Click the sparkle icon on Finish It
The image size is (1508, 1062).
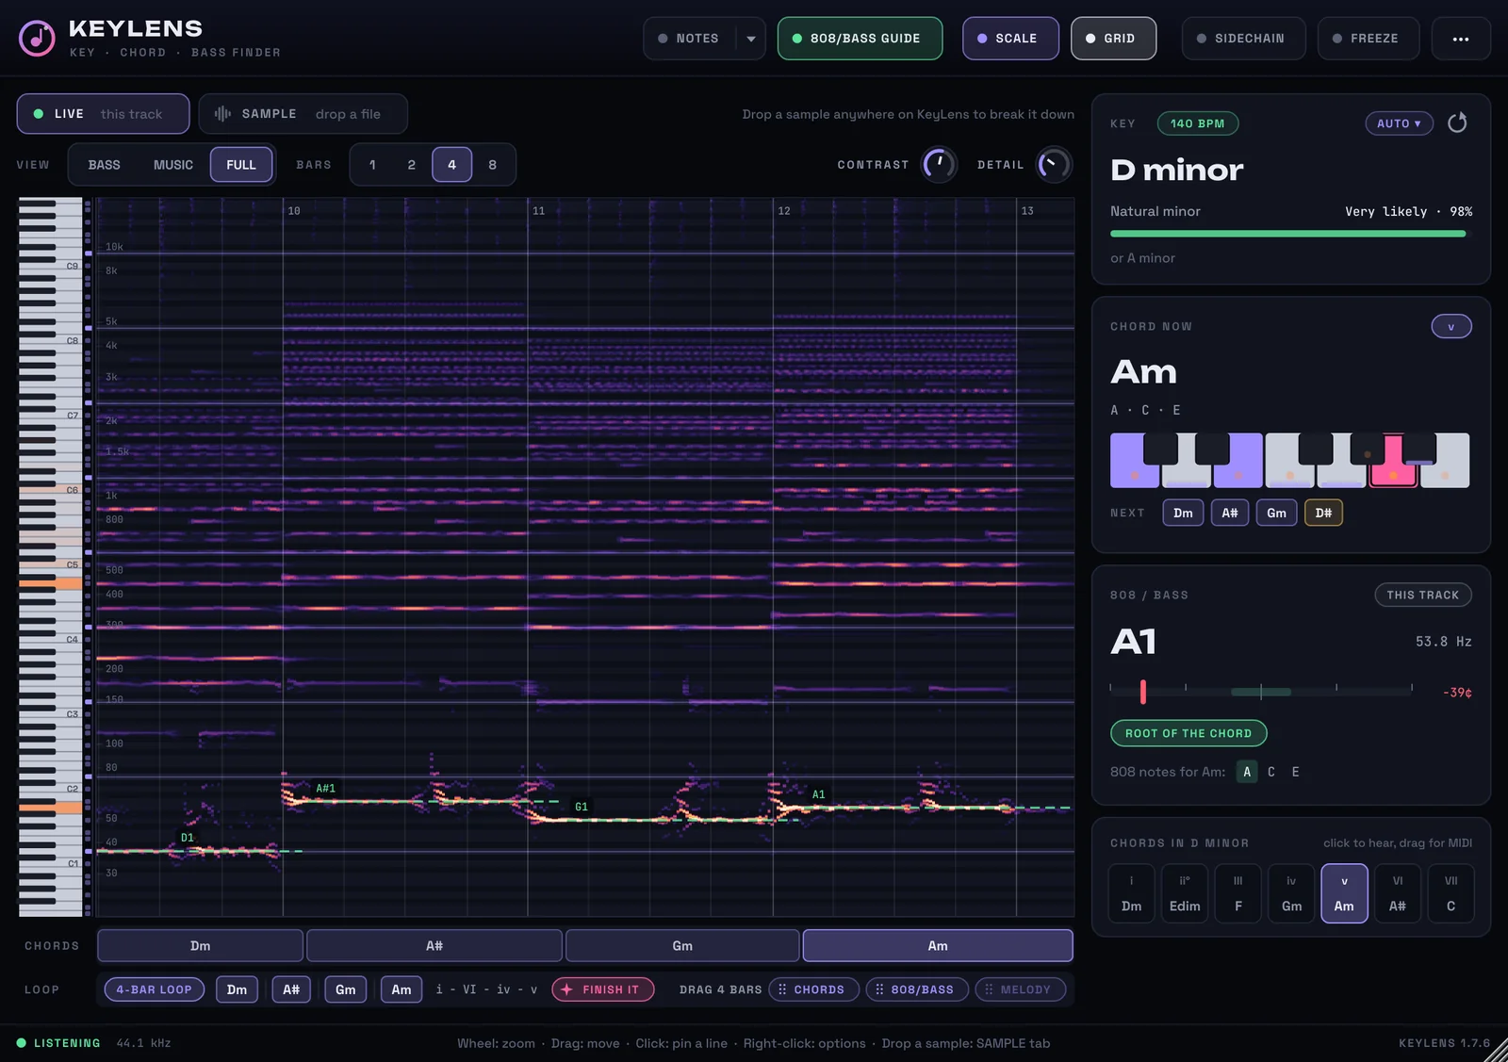tap(566, 989)
